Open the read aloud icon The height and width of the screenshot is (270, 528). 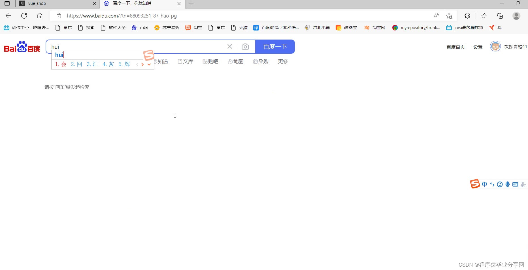point(436,16)
